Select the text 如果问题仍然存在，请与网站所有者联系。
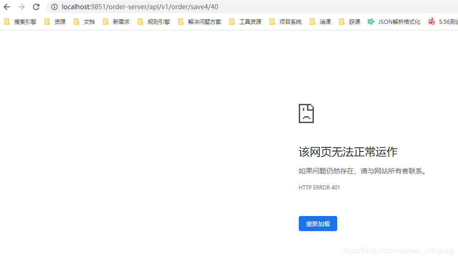 coord(362,171)
